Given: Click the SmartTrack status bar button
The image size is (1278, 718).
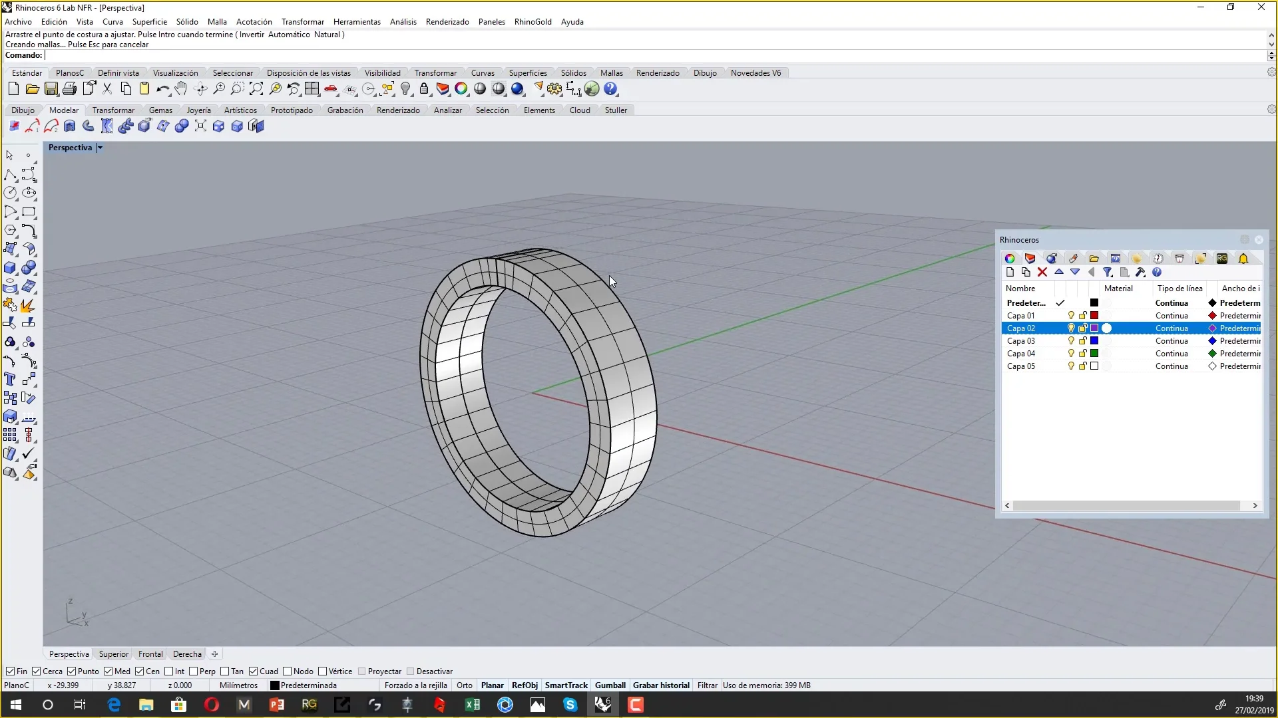Looking at the screenshot, I should (x=566, y=685).
